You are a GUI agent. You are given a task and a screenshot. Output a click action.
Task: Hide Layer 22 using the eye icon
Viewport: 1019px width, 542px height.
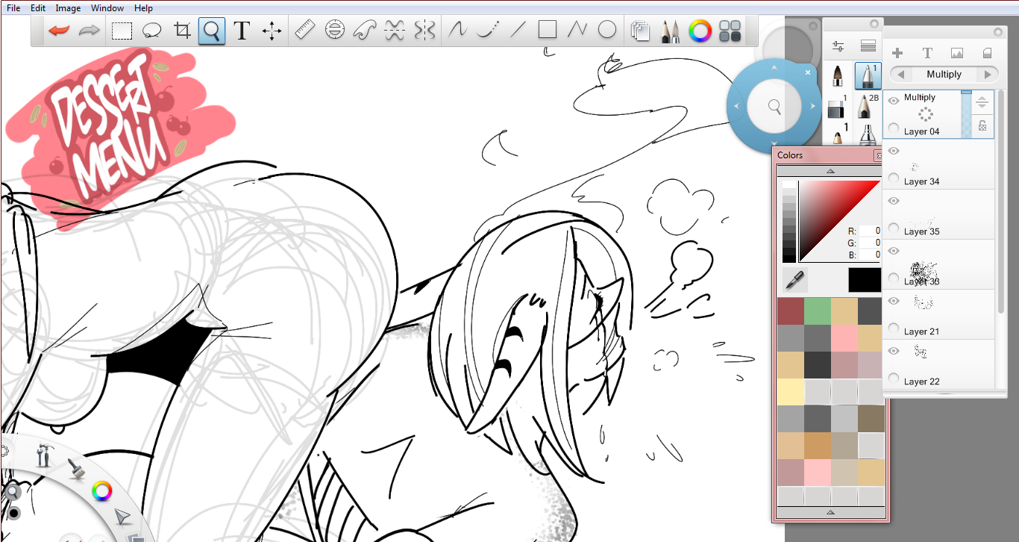(x=894, y=351)
